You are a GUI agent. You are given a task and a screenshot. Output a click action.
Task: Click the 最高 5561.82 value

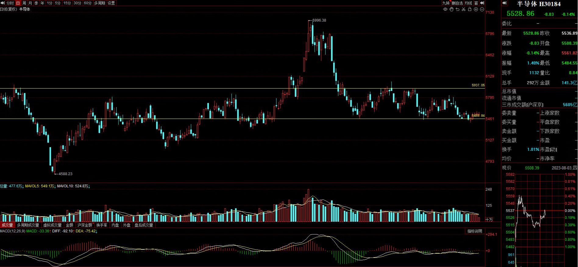tap(569, 53)
